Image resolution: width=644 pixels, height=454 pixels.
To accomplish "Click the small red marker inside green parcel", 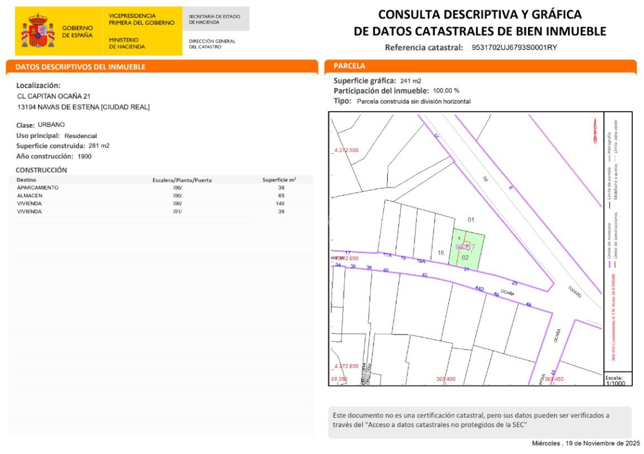I will pyautogui.click(x=459, y=238).
